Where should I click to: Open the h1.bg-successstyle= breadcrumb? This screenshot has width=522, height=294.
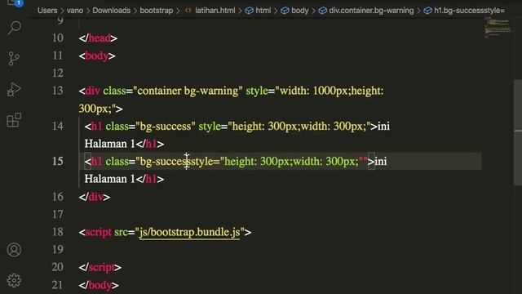[464, 11]
